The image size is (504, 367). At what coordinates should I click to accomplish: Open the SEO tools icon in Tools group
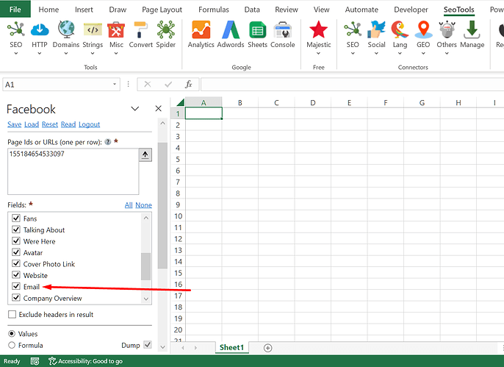point(15,29)
